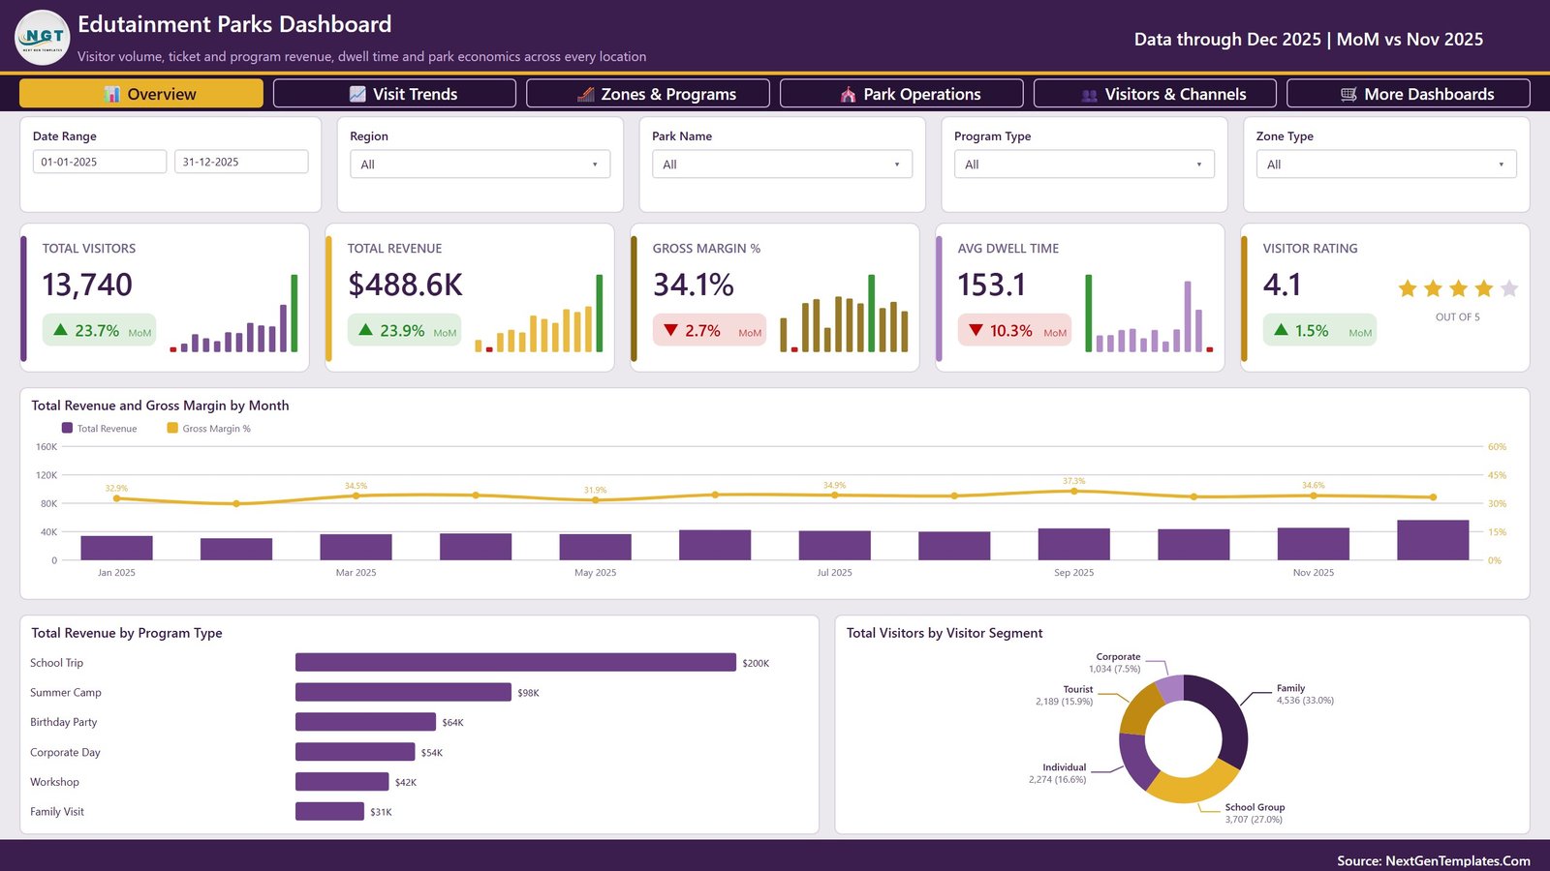Click the Visitor Rating value 4.1
This screenshot has width=1550, height=871.
1282,285
